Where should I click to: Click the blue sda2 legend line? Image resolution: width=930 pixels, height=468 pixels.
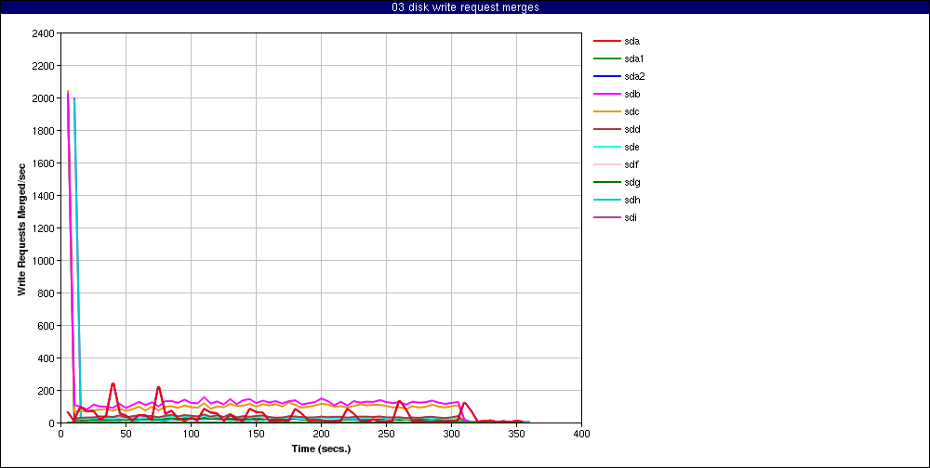pos(606,76)
